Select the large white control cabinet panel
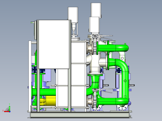This screenshot has width=162, height=121. [x=54, y=44]
